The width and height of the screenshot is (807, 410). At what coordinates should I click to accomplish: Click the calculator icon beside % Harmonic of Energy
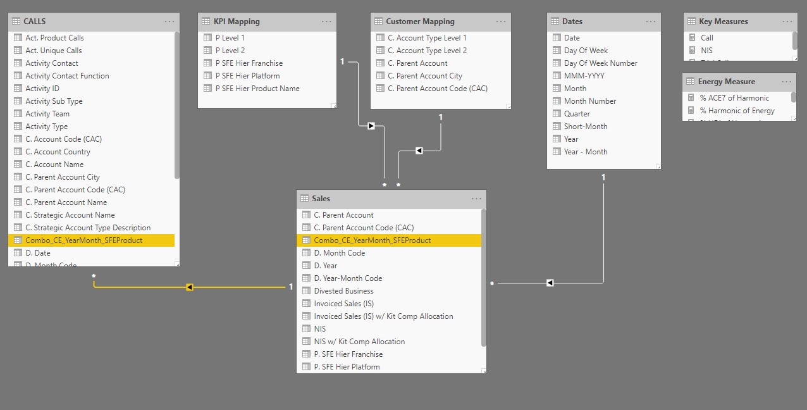691,111
